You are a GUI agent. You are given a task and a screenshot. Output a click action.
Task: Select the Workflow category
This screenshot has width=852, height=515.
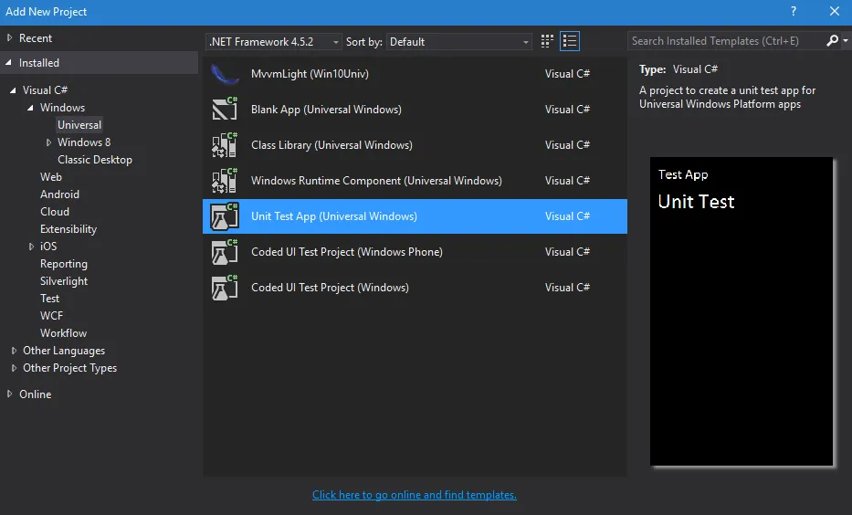64,333
